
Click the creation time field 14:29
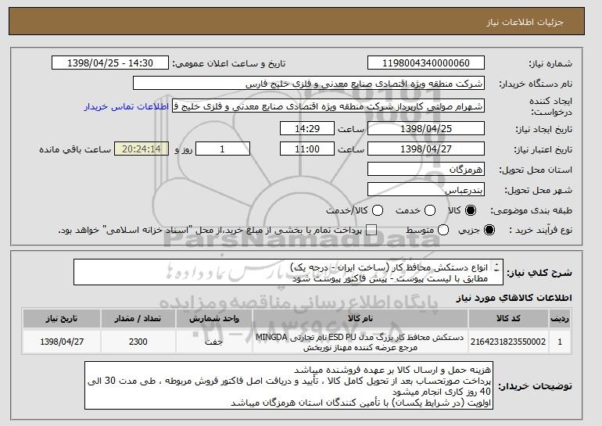[x=307, y=128]
